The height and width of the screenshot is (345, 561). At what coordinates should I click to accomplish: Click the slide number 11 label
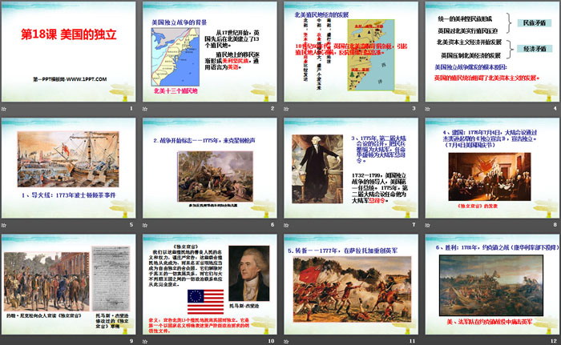tap(412, 341)
